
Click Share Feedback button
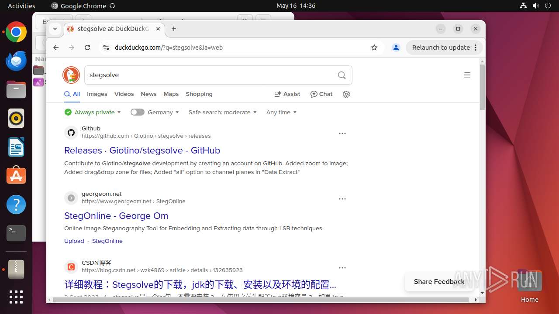click(439, 282)
